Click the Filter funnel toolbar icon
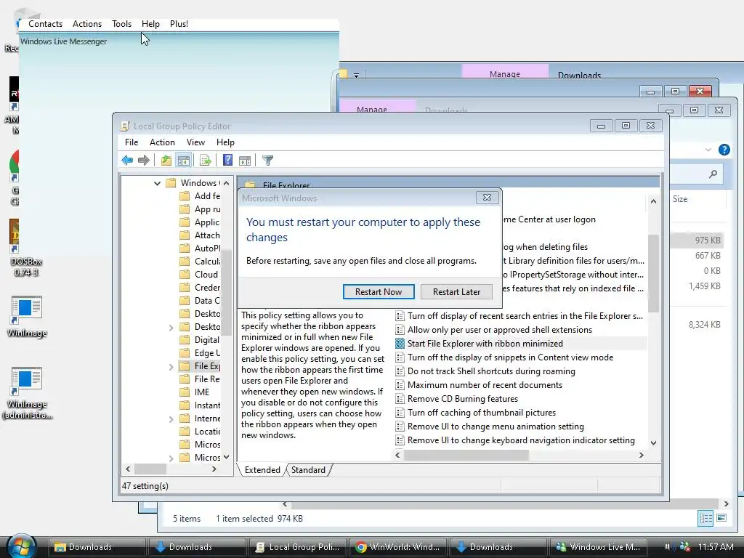This screenshot has height=558, width=744. pyautogui.click(x=267, y=161)
